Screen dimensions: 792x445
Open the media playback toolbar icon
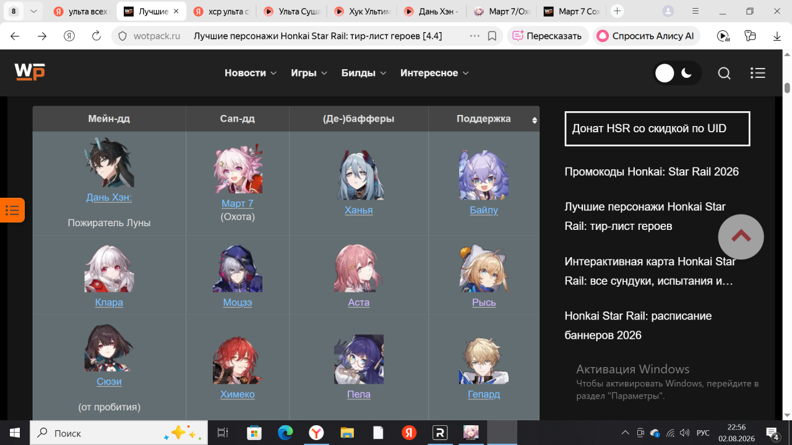[x=723, y=36]
